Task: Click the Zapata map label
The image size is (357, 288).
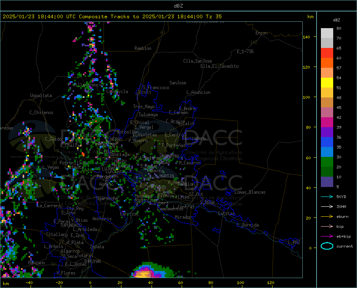Action: pos(97,247)
